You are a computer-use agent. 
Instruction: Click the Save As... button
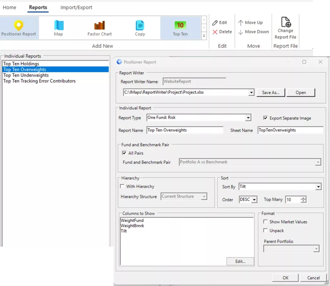click(271, 93)
